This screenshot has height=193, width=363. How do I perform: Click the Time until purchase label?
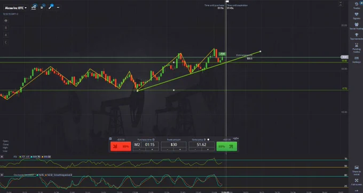pos(214,5)
